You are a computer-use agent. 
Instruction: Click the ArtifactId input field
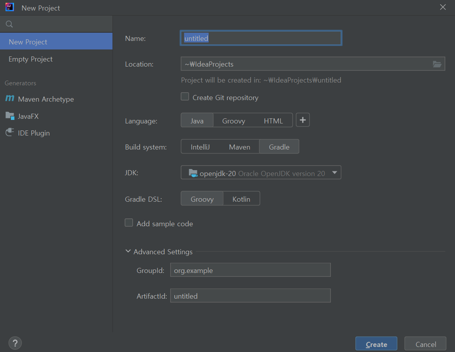coord(250,296)
